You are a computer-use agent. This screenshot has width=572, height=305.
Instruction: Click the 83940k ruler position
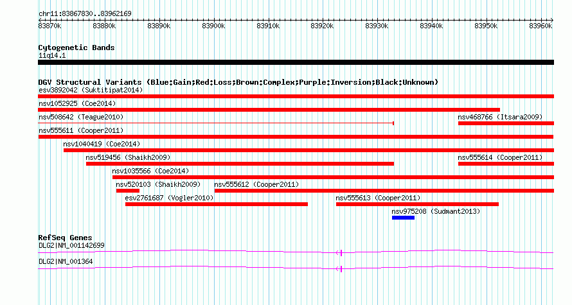pos(431,26)
